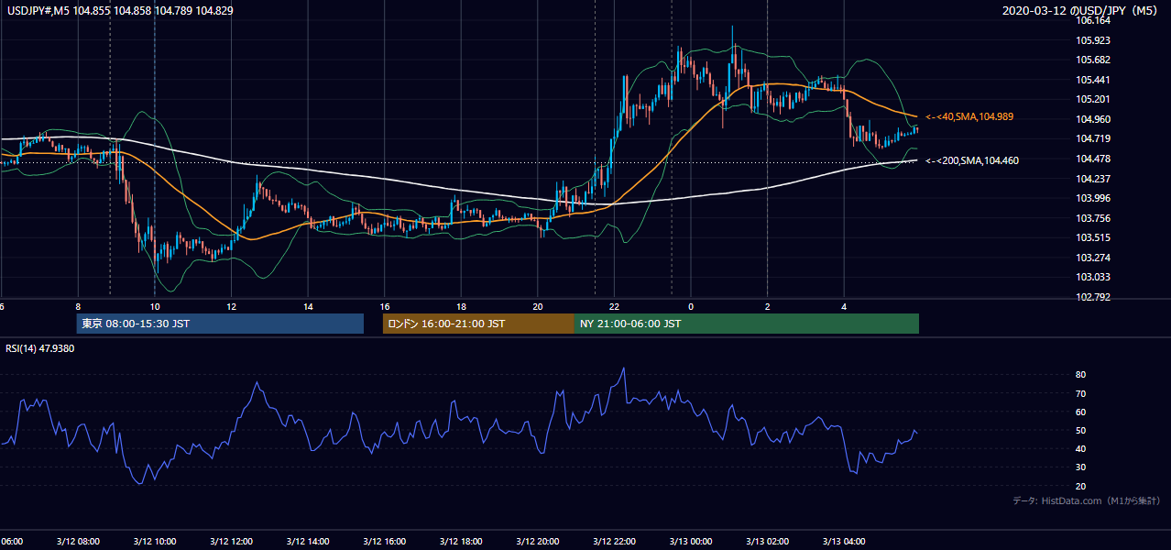The width and height of the screenshot is (1171, 550).
Task: Click price axis value 103.756
Action: click(x=1094, y=218)
